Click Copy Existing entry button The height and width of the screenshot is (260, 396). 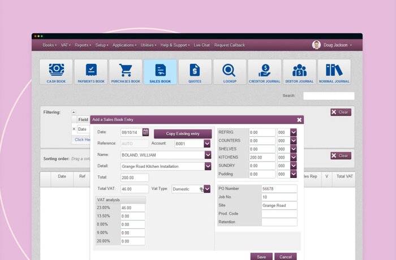click(x=182, y=134)
